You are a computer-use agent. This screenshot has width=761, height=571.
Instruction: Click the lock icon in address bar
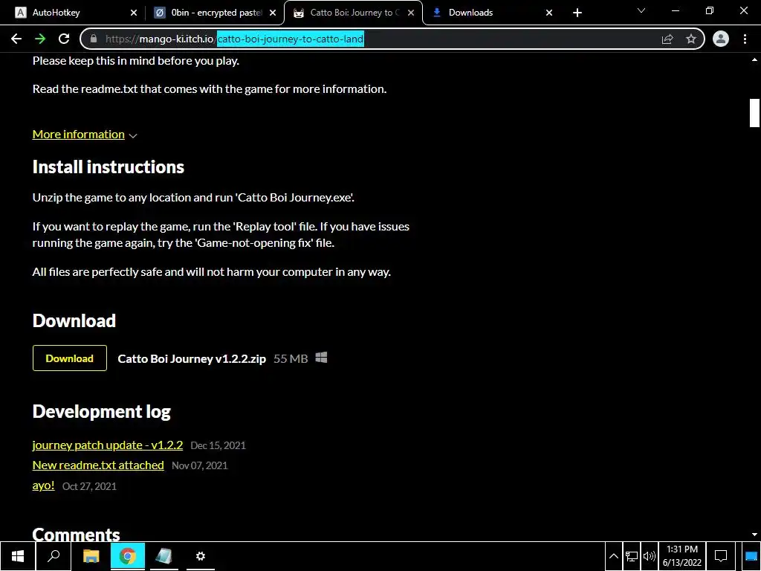point(94,39)
